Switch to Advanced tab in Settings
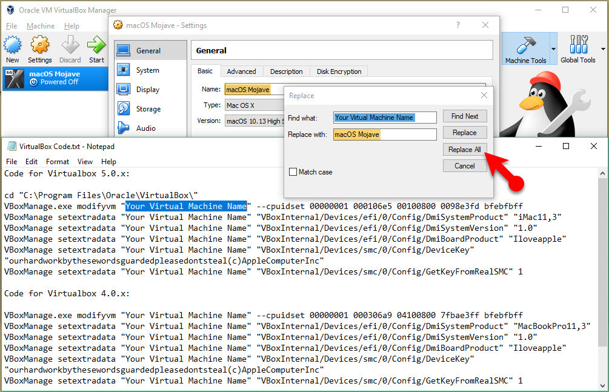Screen dimensions: 609x392 (x=242, y=71)
